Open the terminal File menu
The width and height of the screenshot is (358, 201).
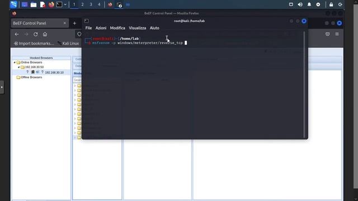pyautogui.click(x=88, y=28)
